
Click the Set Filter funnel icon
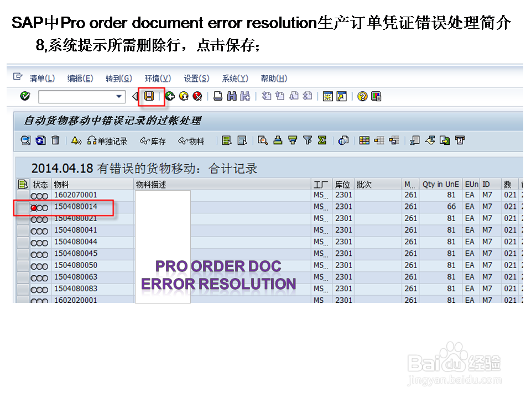point(308,140)
